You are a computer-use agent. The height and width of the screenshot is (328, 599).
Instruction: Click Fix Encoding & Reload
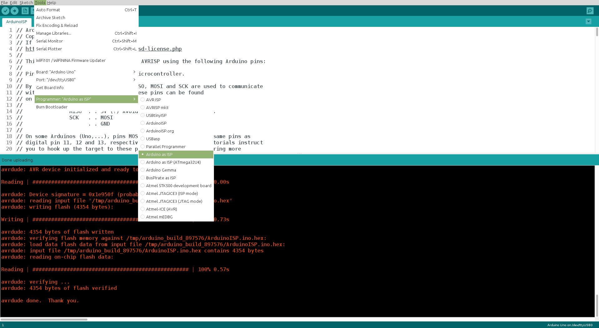tap(86, 25)
